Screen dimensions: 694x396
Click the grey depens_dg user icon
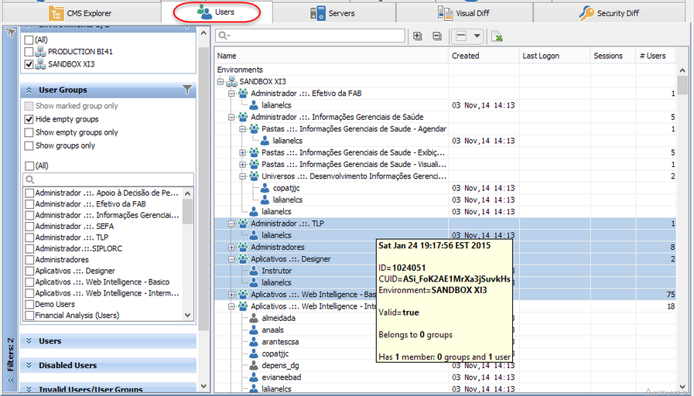[x=254, y=366]
